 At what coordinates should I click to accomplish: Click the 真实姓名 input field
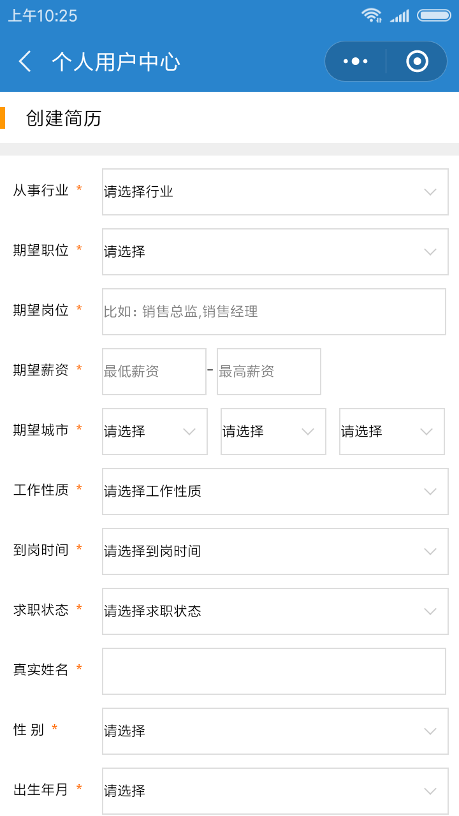click(x=274, y=671)
